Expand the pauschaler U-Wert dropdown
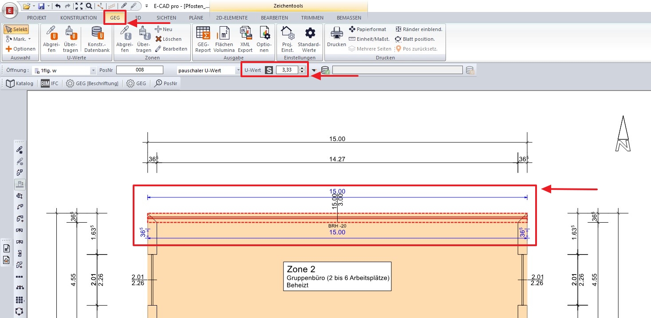Viewport: 651px width, 318px height. (238, 70)
